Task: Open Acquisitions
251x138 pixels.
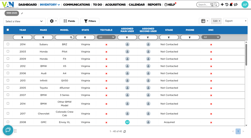Action: click(115, 4)
